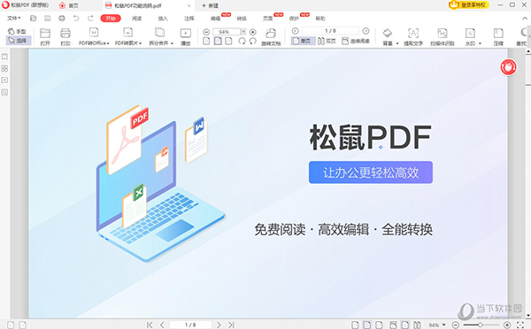The width and height of the screenshot is (531, 329).
Task: Switch to the Read (阅读) ribbon tab
Action: click(137, 19)
